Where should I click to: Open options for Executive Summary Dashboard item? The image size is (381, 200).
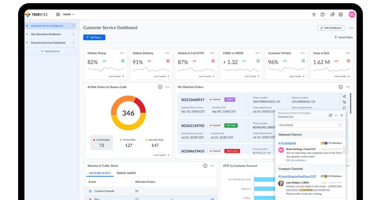(x=73, y=43)
